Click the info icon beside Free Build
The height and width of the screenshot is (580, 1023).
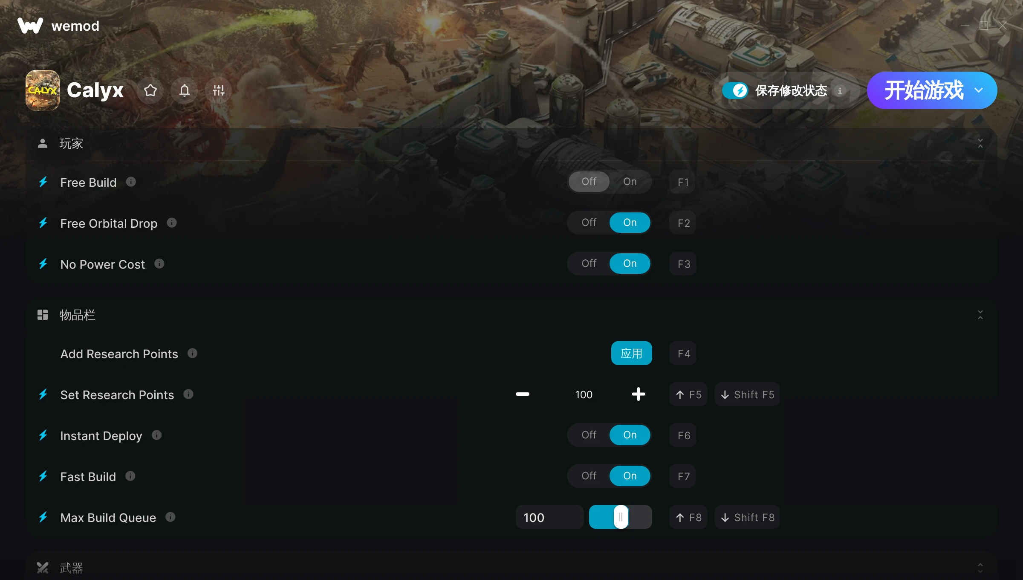click(x=131, y=182)
